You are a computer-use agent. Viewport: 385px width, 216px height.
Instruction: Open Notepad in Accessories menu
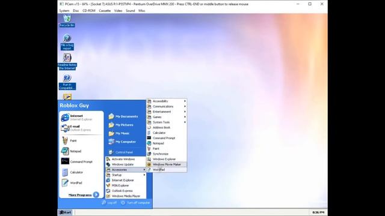tap(167, 143)
